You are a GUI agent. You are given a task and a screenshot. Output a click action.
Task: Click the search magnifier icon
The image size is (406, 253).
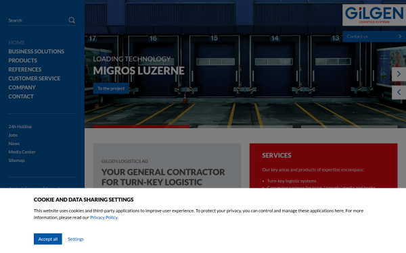pos(72,20)
